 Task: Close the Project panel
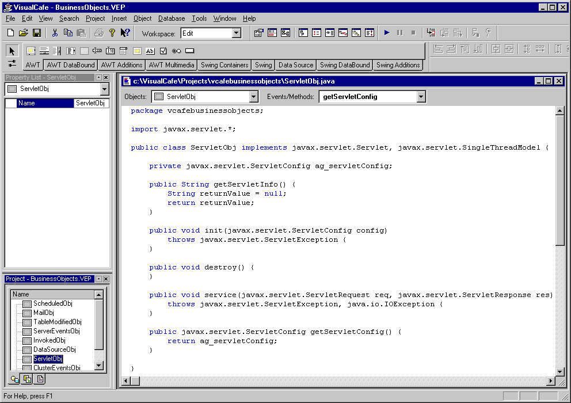click(x=106, y=279)
